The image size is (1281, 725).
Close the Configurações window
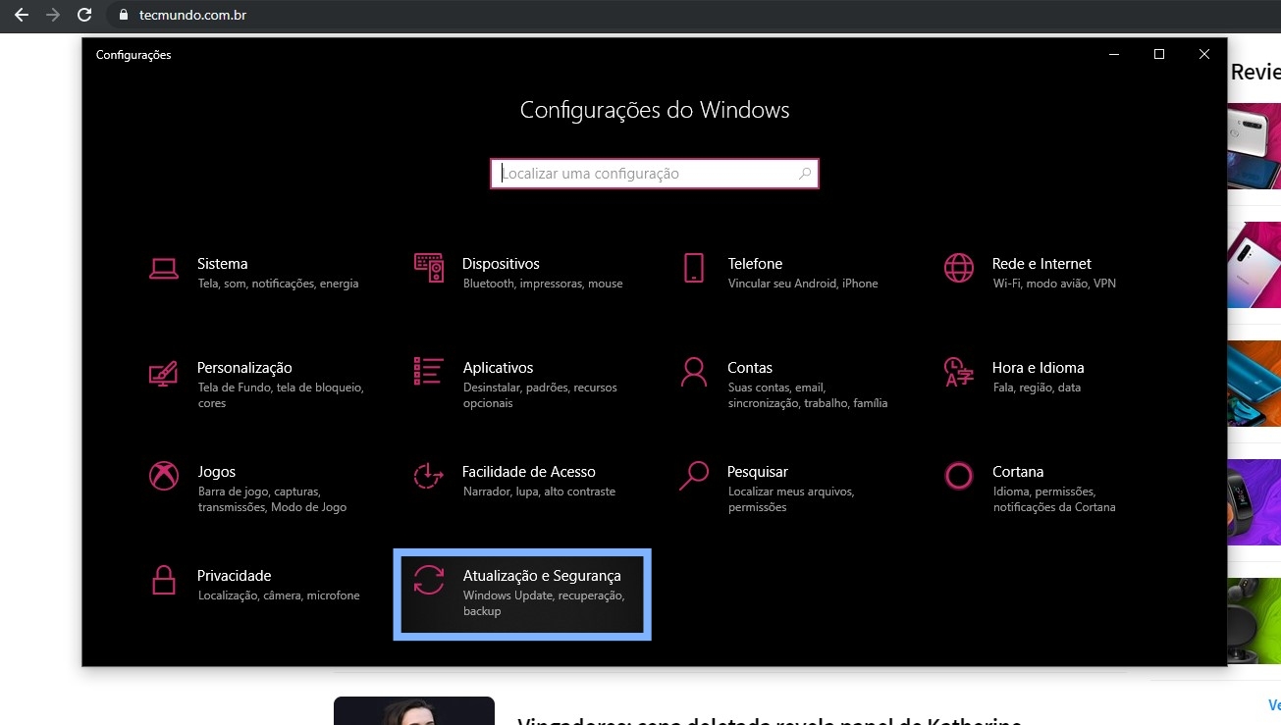coord(1204,55)
